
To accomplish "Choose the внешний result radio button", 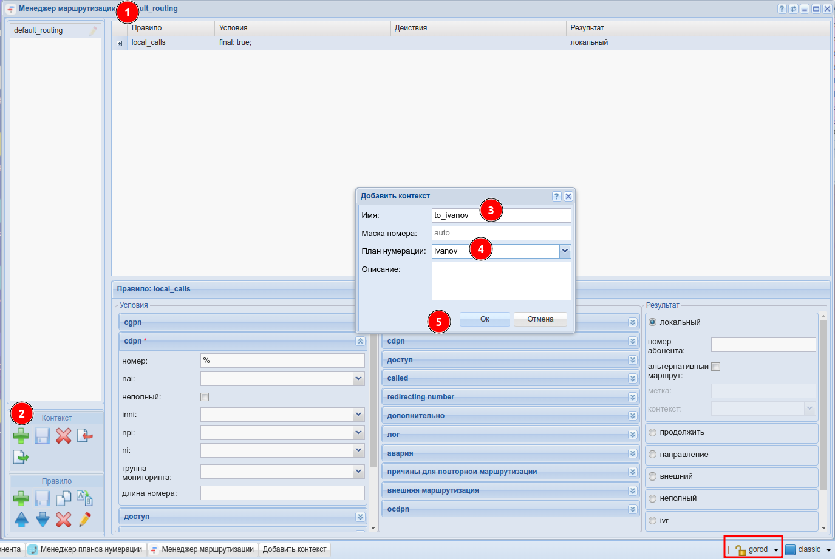I will point(653,476).
